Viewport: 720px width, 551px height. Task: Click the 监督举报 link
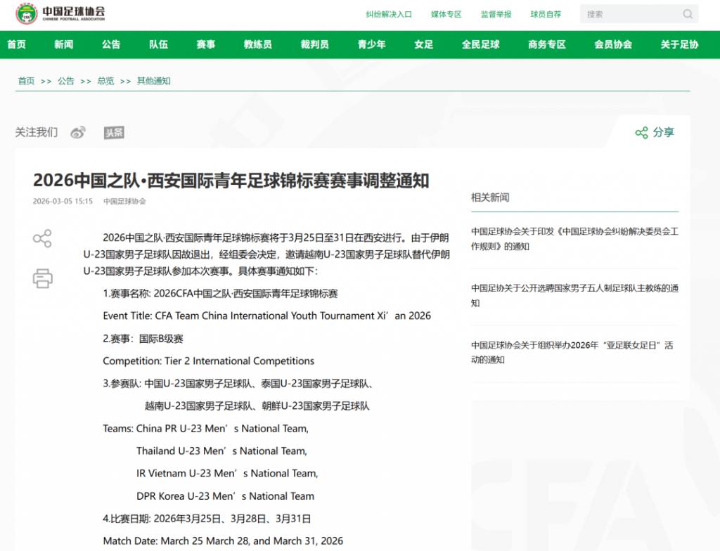(496, 14)
